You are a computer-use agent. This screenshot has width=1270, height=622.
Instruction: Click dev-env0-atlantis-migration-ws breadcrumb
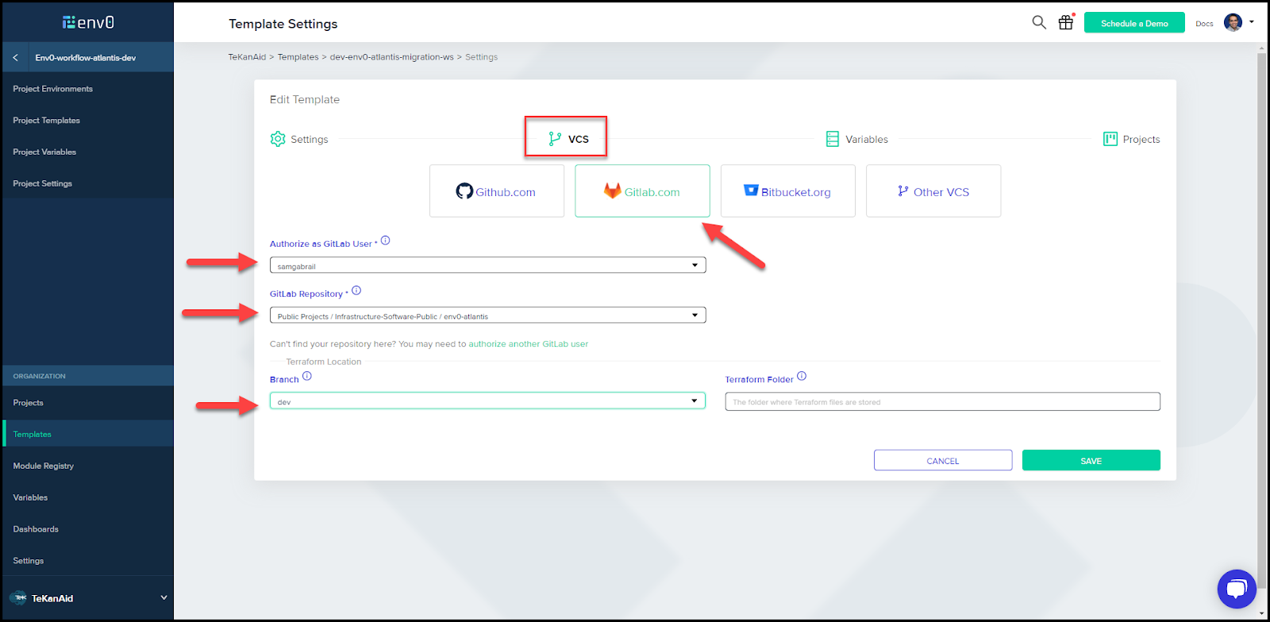[392, 57]
